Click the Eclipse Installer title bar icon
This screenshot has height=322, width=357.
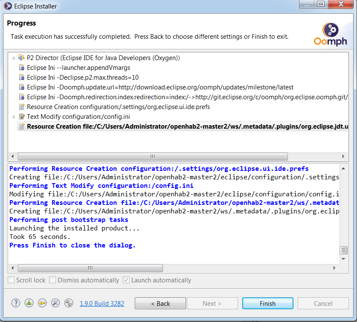(8, 6)
